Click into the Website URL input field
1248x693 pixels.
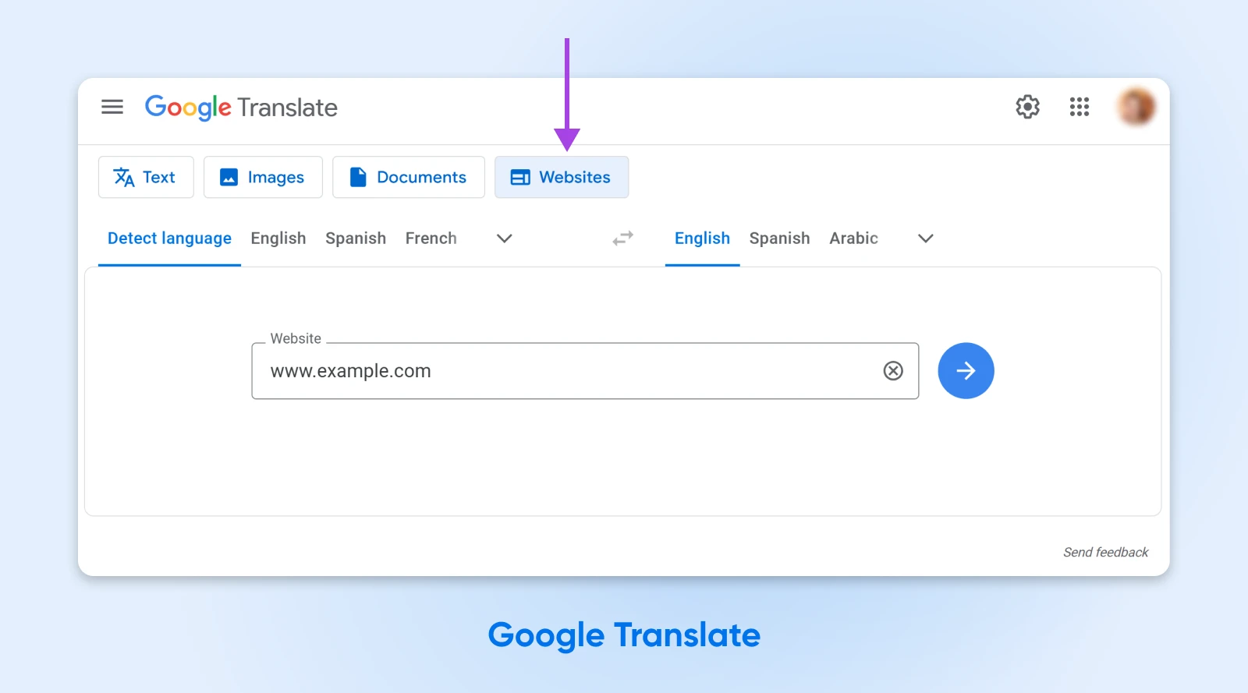click(x=569, y=371)
